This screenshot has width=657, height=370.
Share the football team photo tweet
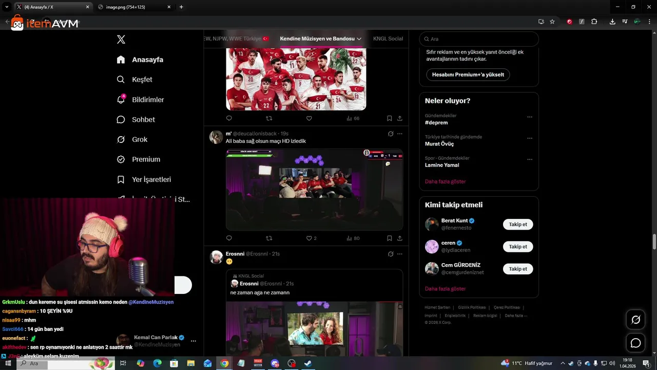(400, 118)
